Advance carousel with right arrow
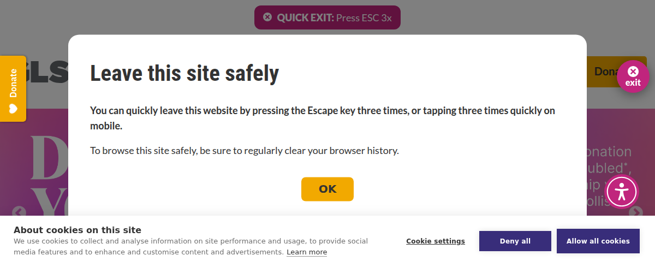This screenshot has width=655, height=267. 635,212
